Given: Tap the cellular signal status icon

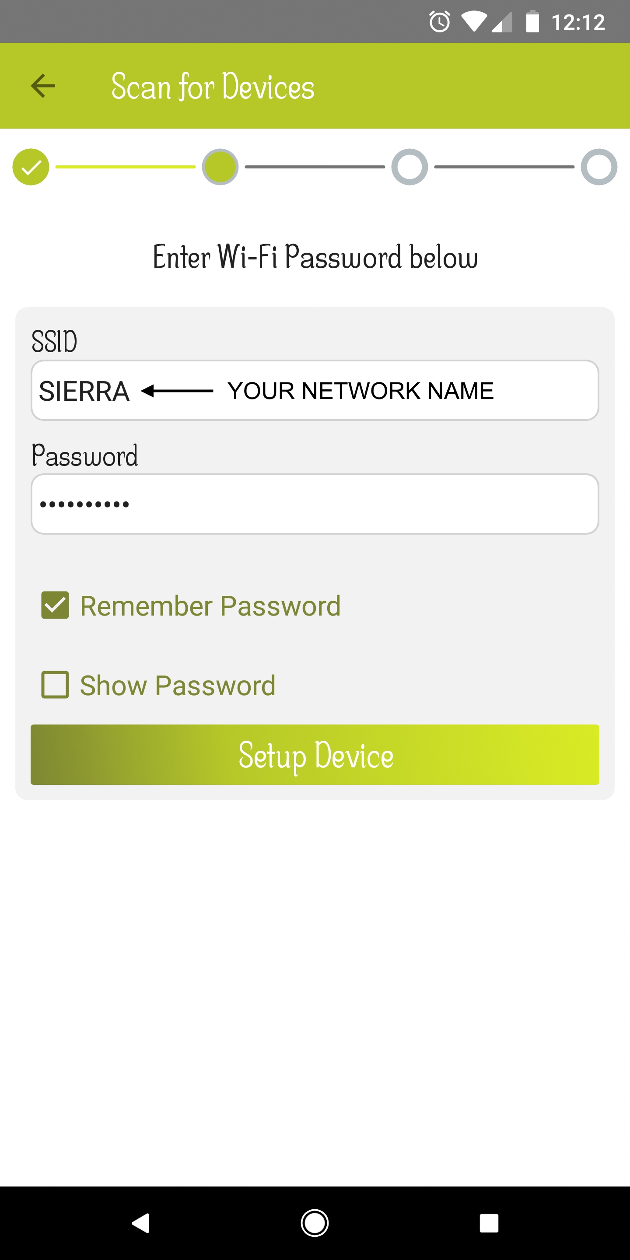Looking at the screenshot, I should coord(502,22).
